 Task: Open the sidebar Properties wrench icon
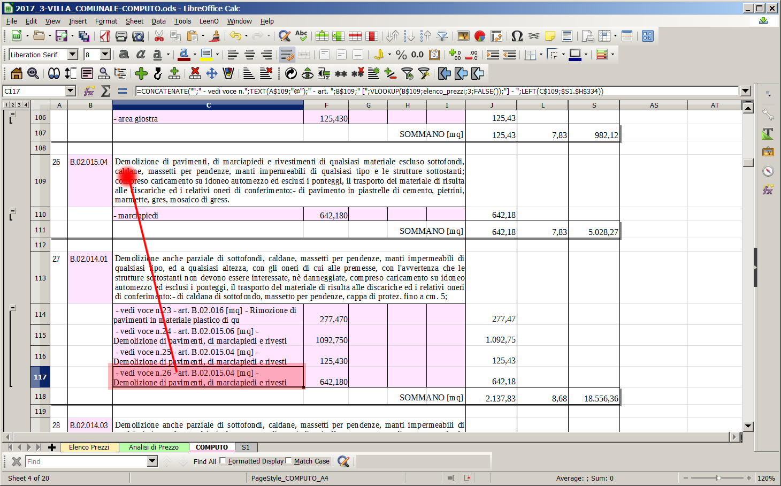768,115
